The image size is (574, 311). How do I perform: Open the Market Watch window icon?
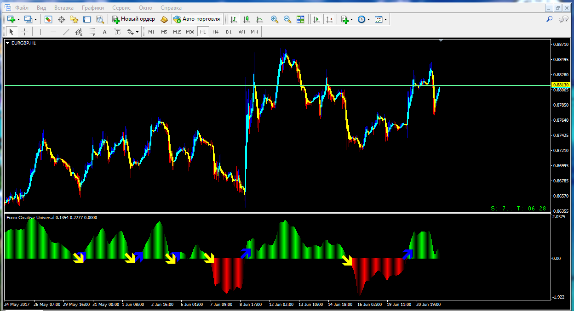click(x=48, y=19)
